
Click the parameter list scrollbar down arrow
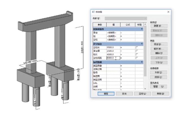(145, 89)
